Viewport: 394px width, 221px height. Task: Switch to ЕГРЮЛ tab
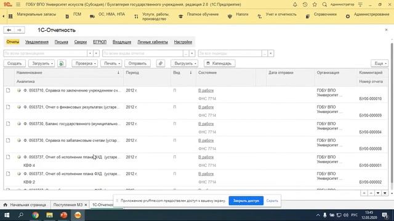tap(100, 42)
